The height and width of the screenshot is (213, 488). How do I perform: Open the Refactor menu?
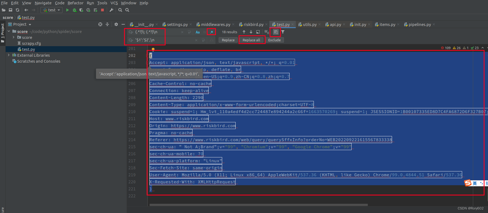75,3
